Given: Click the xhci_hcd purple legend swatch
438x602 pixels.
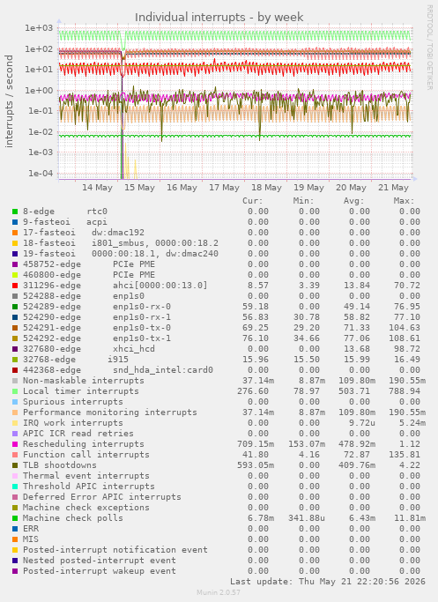Looking at the screenshot, I should (x=15, y=349).
